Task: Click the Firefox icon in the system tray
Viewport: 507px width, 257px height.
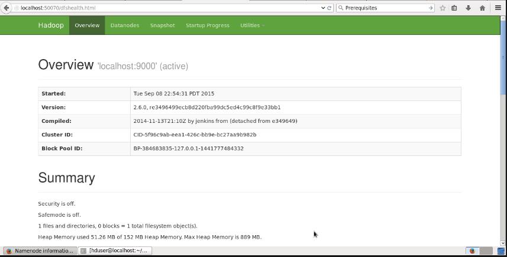Action: point(472,251)
